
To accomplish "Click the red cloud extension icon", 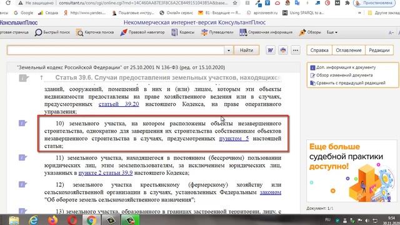I will [277, 3].
